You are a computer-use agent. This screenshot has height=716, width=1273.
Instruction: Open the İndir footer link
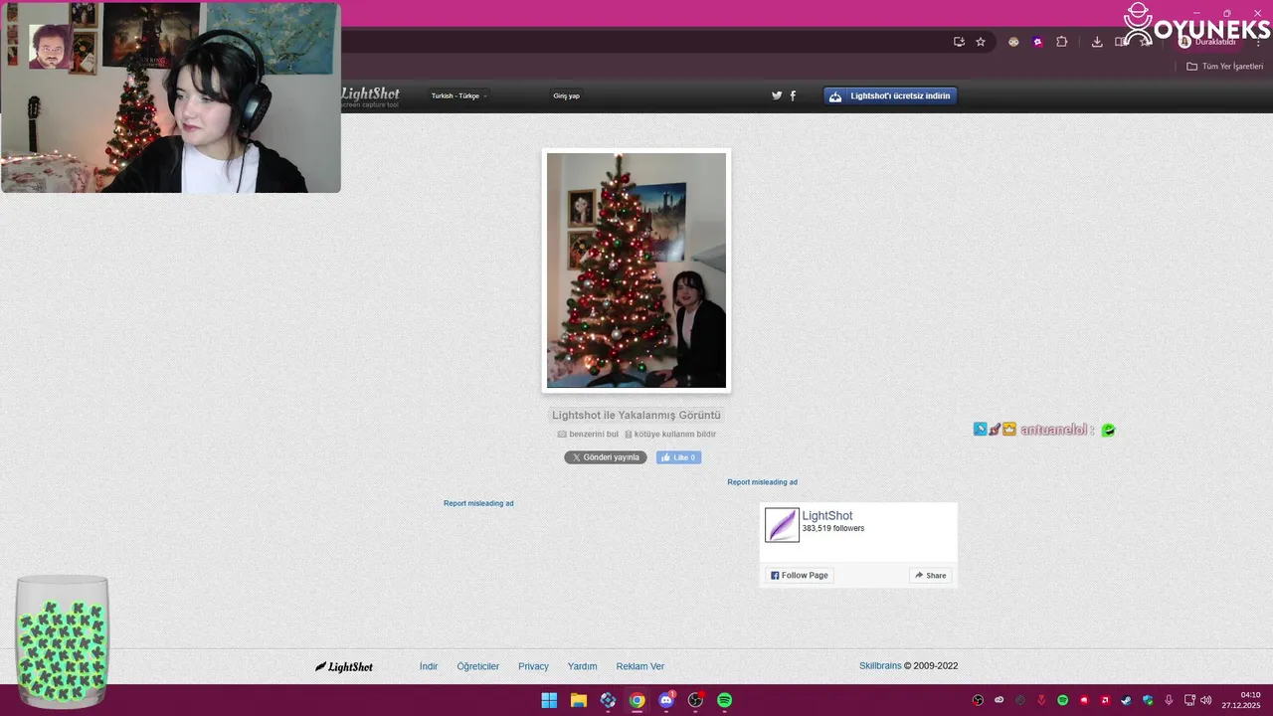pos(429,666)
